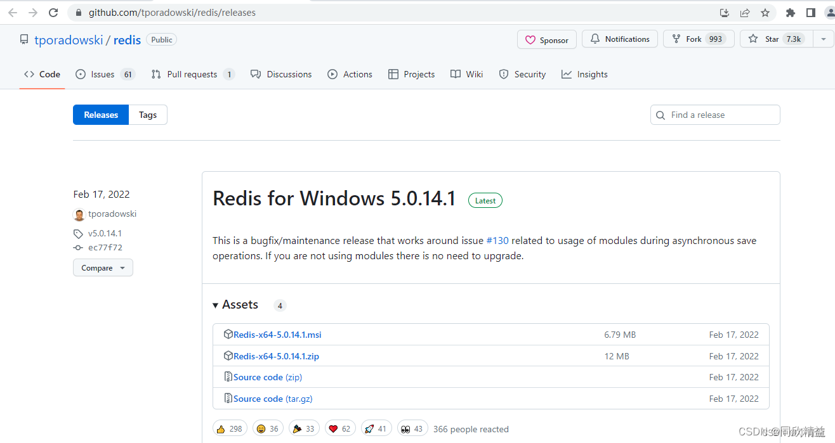The width and height of the screenshot is (835, 443).
Task: Open the Security tab
Action: pyautogui.click(x=522, y=74)
